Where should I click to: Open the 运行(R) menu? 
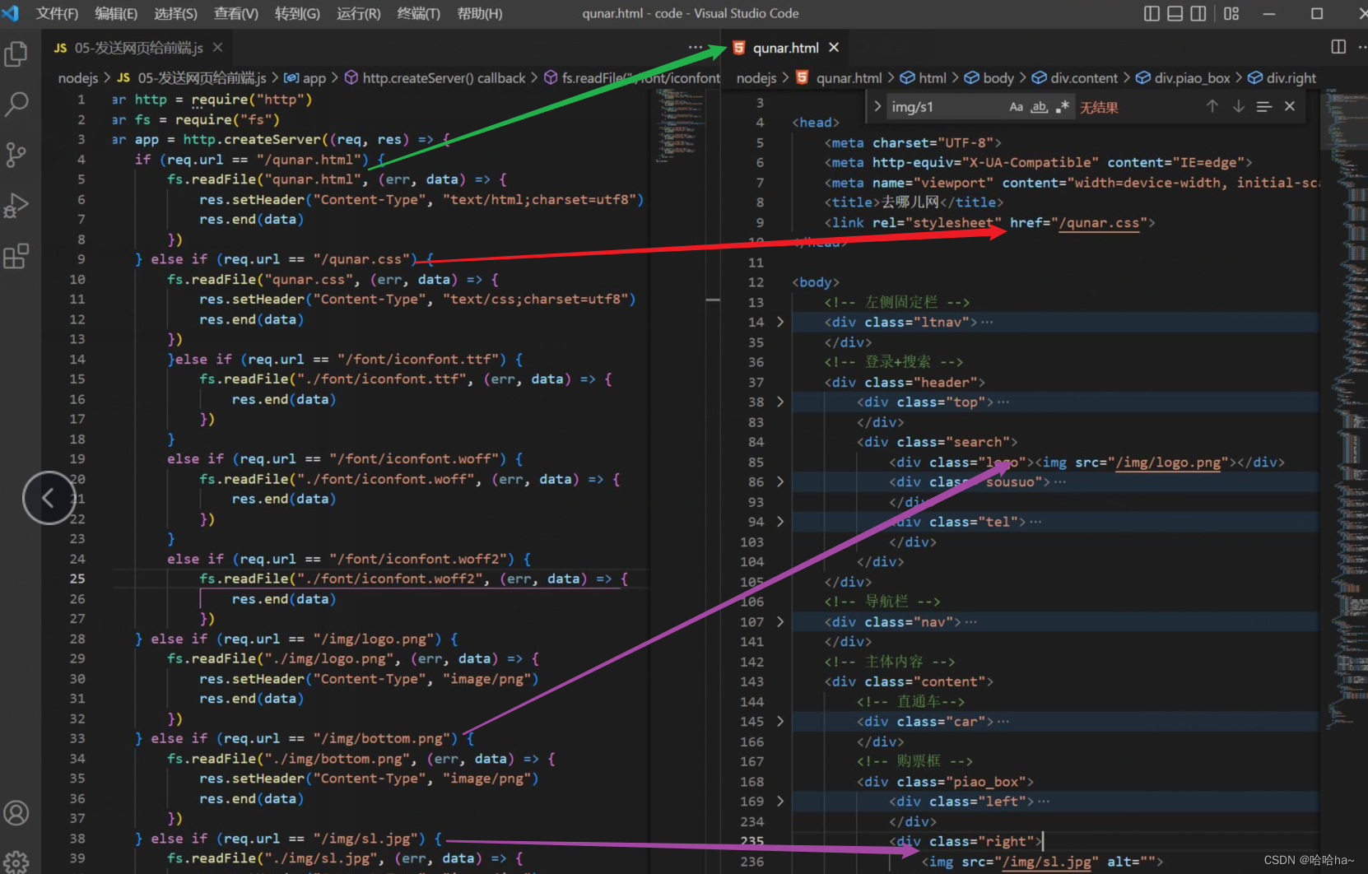pyautogui.click(x=358, y=13)
